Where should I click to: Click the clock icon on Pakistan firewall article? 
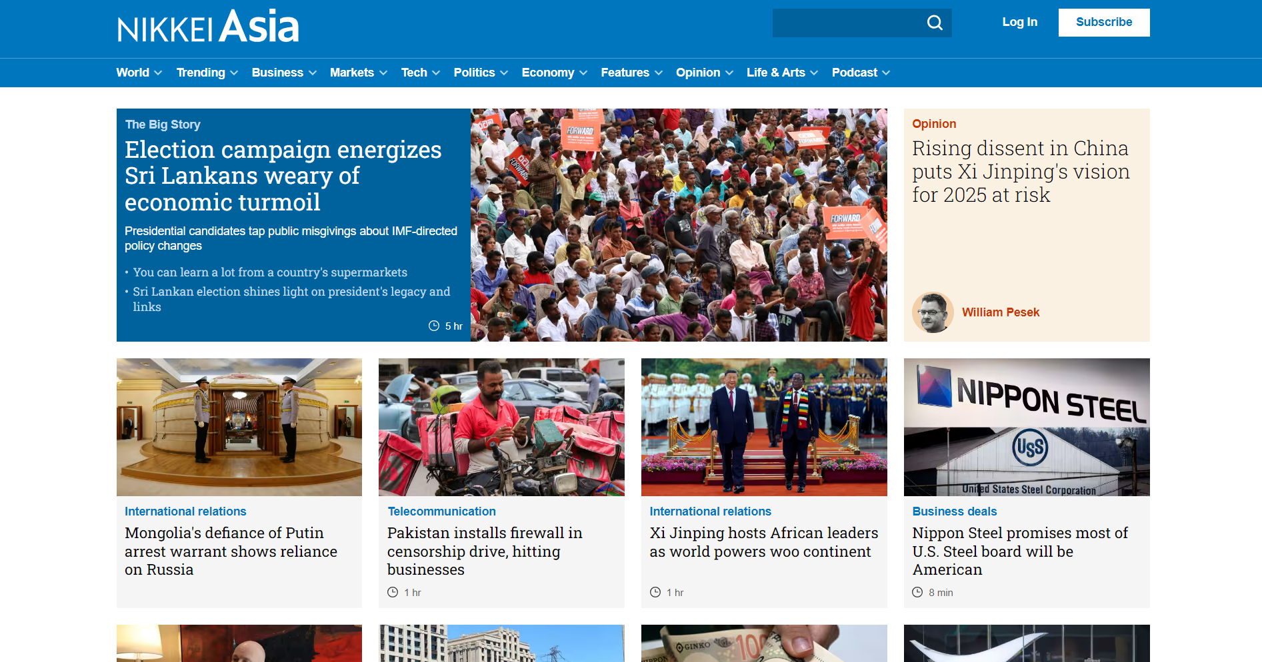pyautogui.click(x=393, y=593)
